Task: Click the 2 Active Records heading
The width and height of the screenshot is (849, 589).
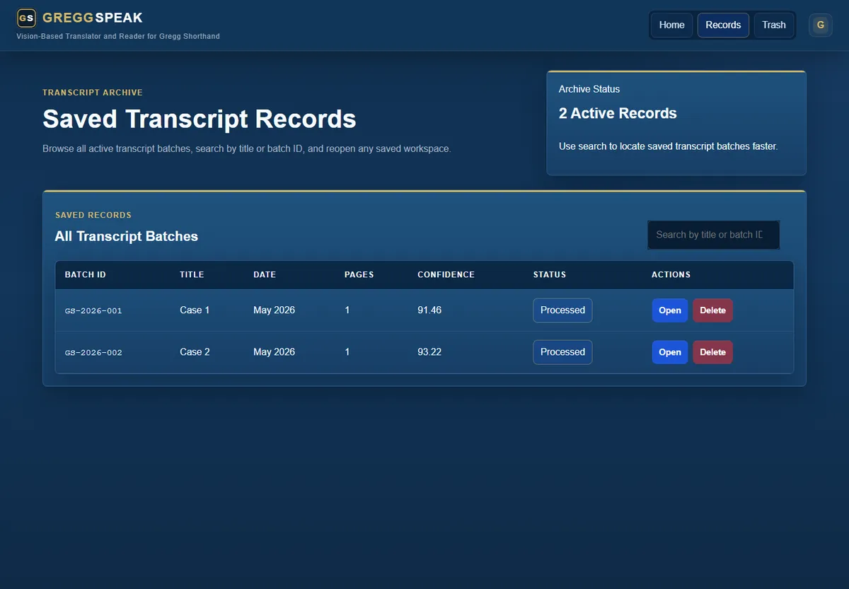Action: [618, 113]
